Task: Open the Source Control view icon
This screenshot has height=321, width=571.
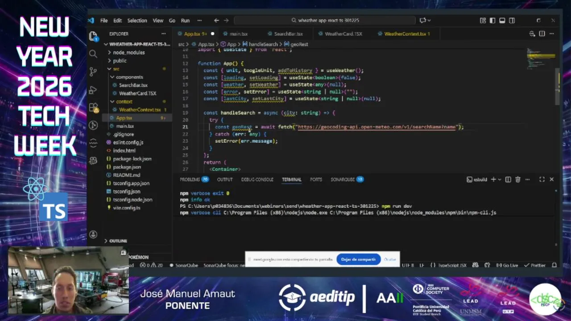Action: pos(93,72)
